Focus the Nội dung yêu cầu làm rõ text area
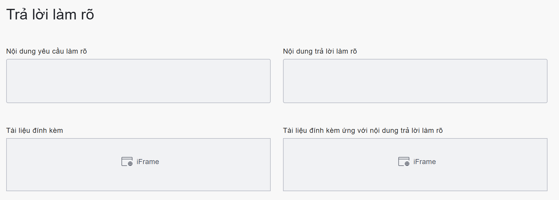 coord(138,81)
